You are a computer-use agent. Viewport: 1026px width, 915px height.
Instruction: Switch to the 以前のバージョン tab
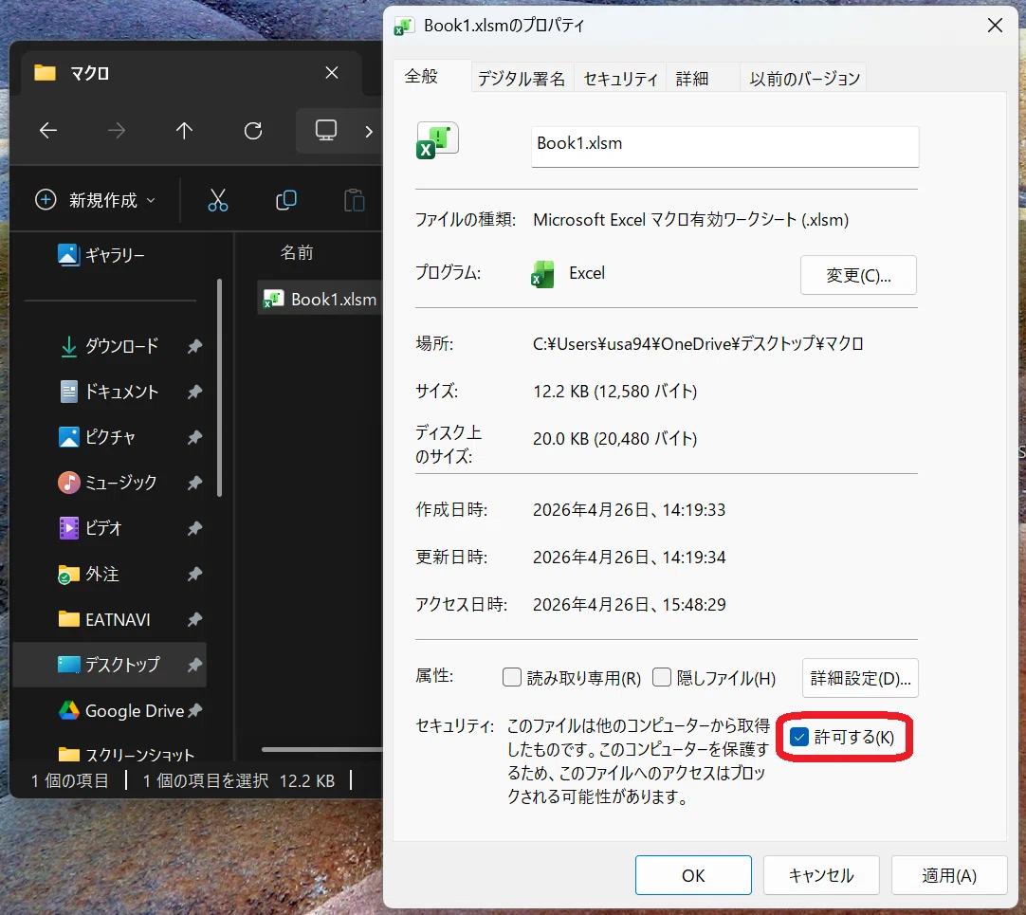(x=804, y=79)
